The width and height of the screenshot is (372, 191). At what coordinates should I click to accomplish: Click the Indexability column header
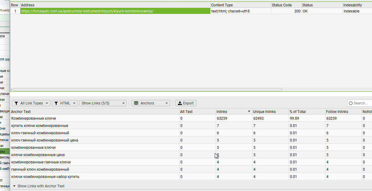click(x=357, y=5)
